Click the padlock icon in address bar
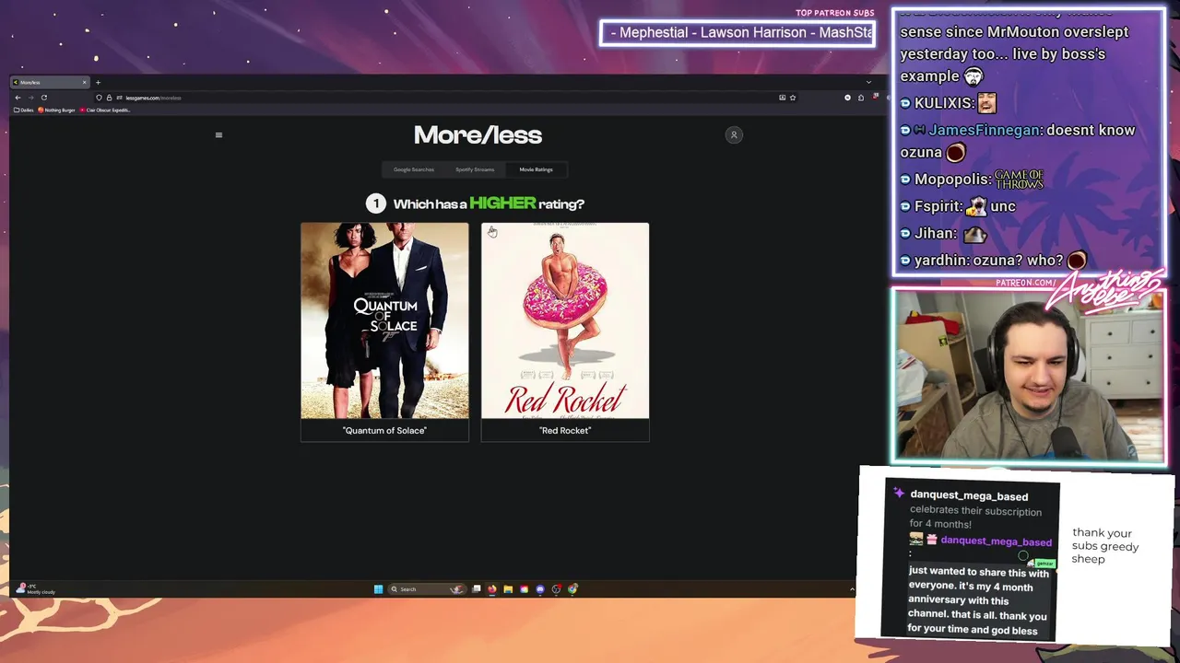This screenshot has height=663, width=1180. 109,98
